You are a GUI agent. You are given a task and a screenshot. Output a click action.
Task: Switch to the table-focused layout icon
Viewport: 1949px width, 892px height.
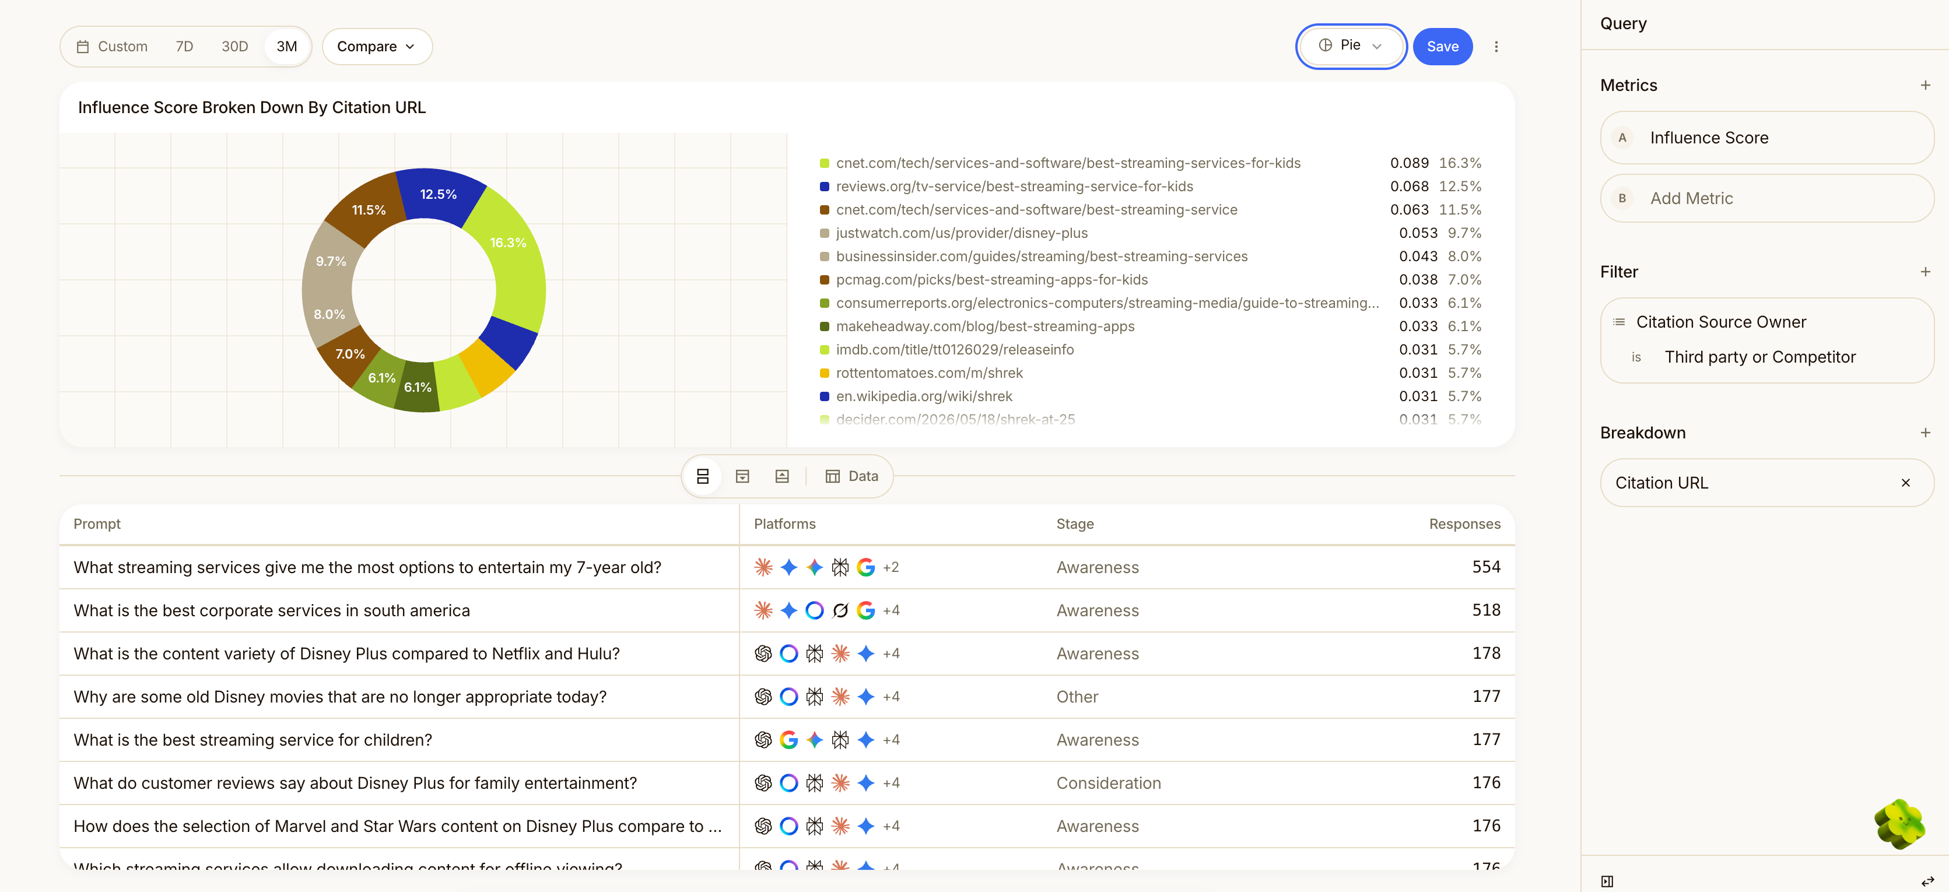click(x=742, y=476)
